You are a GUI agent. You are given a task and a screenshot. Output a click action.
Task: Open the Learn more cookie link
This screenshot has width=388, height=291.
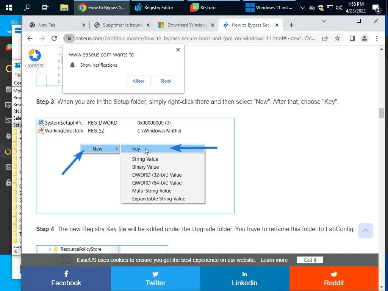point(274,260)
